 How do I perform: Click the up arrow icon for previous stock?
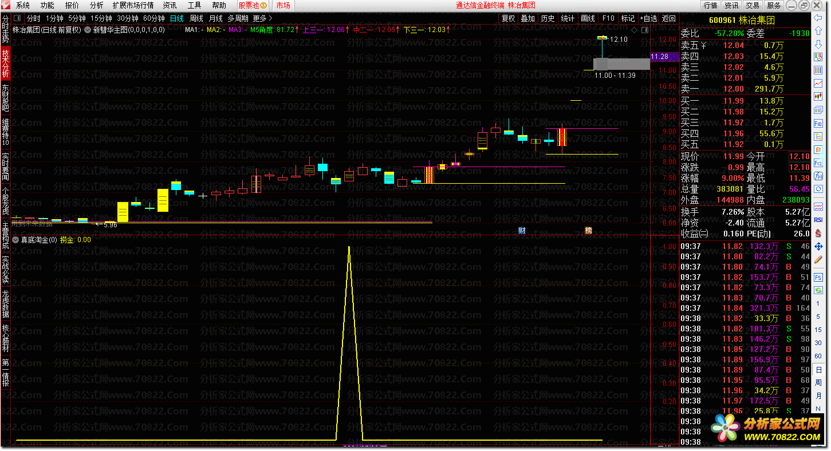pos(818,30)
